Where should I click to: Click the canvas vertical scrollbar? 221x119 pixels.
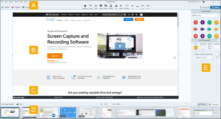click(178, 20)
